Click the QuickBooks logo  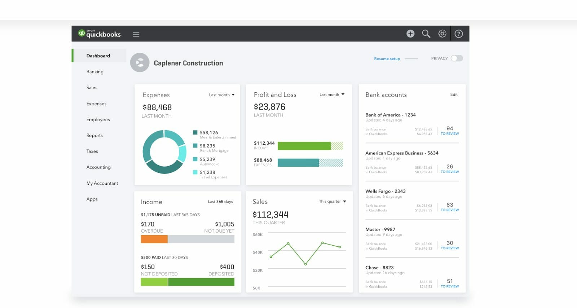click(x=100, y=34)
